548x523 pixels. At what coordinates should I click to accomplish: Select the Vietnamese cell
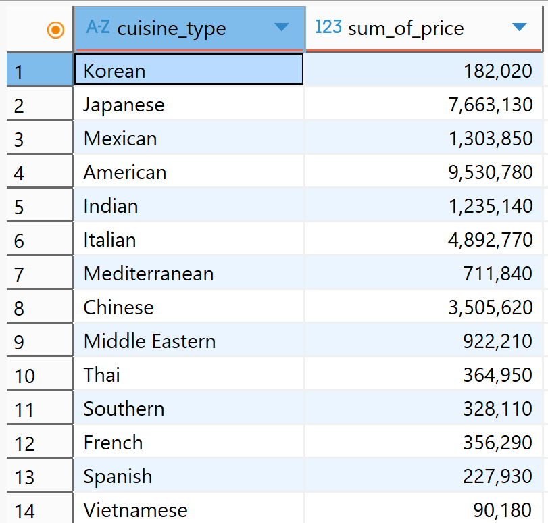click(x=189, y=508)
